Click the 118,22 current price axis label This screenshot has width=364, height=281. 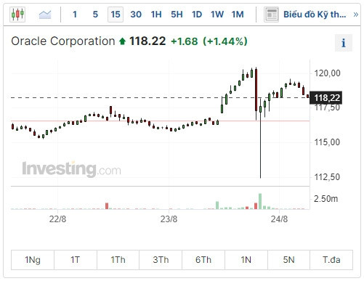click(326, 98)
